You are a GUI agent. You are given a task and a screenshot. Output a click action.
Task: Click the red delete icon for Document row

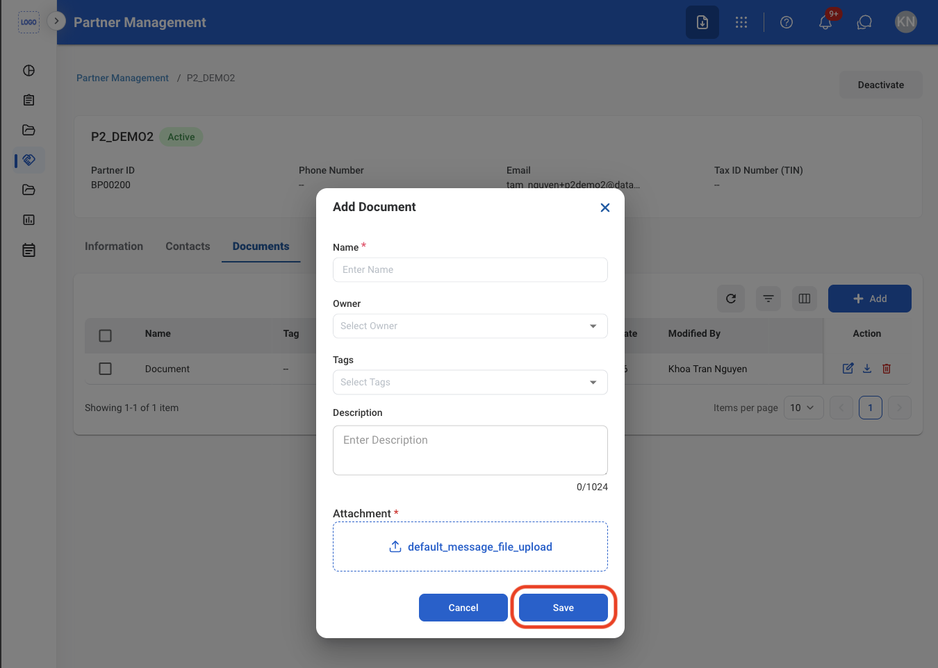point(887,369)
